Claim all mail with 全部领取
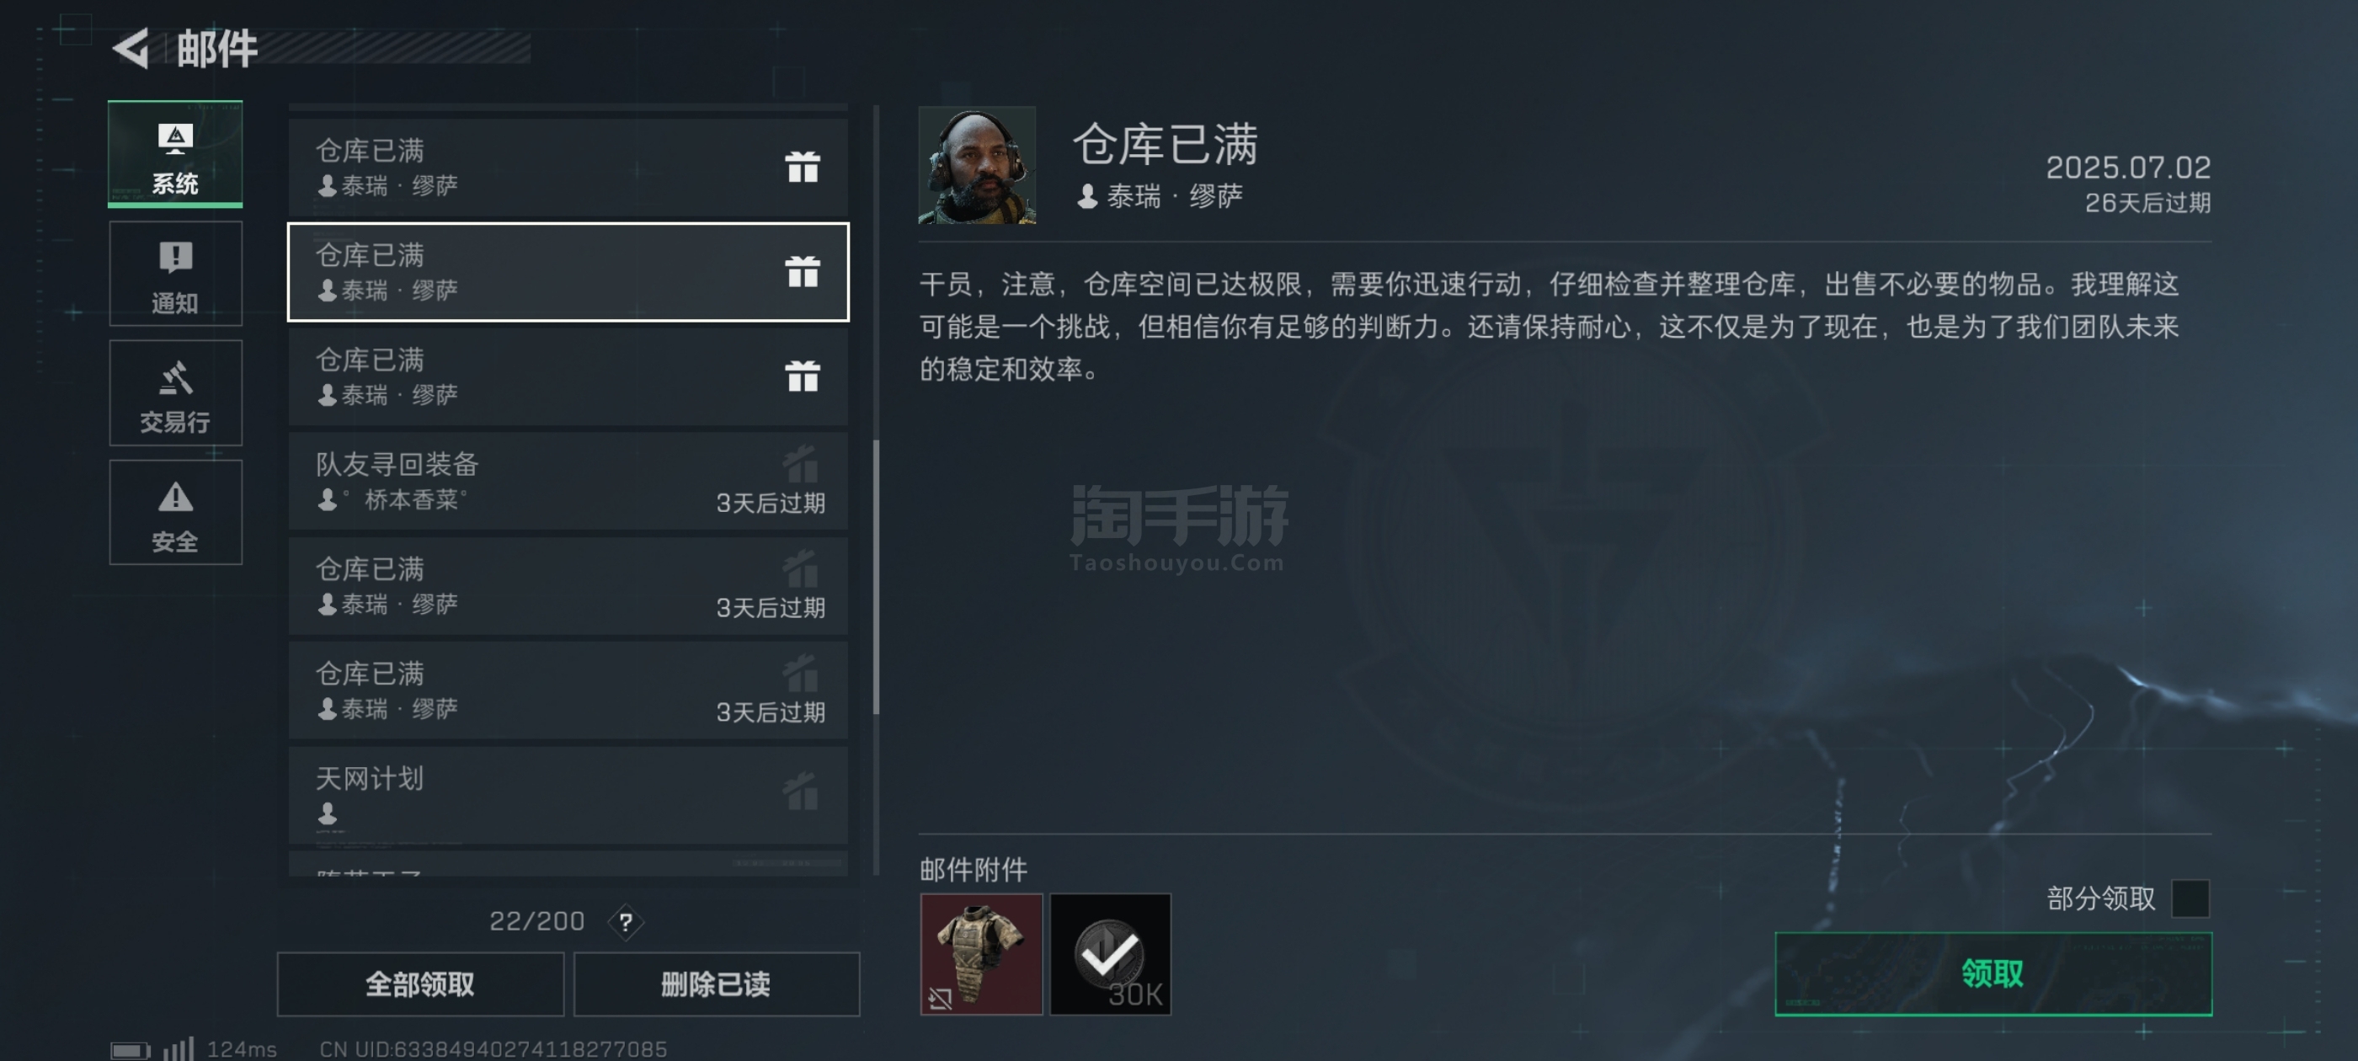Image resolution: width=2358 pixels, height=1061 pixels. pos(420,984)
